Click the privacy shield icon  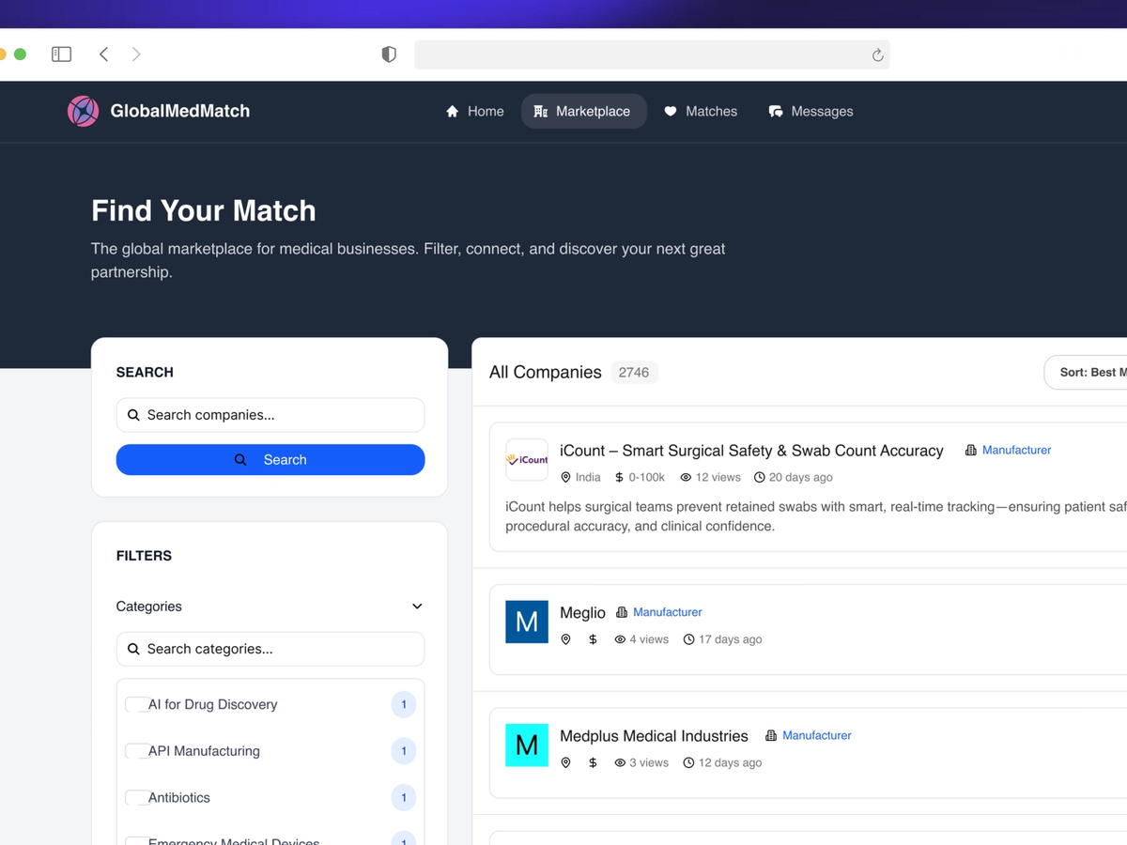pyautogui.click(x=389, y=54)
